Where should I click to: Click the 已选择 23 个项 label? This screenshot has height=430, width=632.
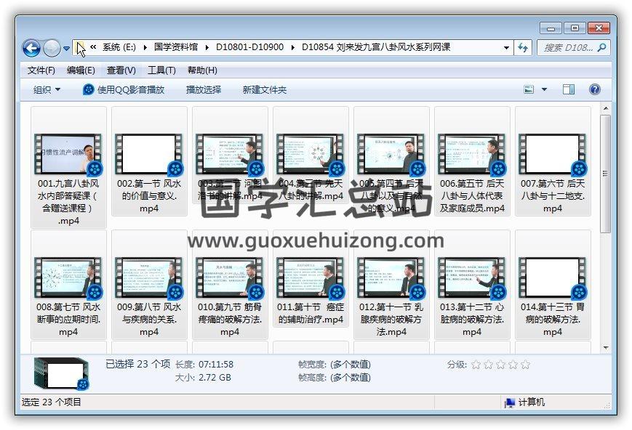click(x=138, y=364)
